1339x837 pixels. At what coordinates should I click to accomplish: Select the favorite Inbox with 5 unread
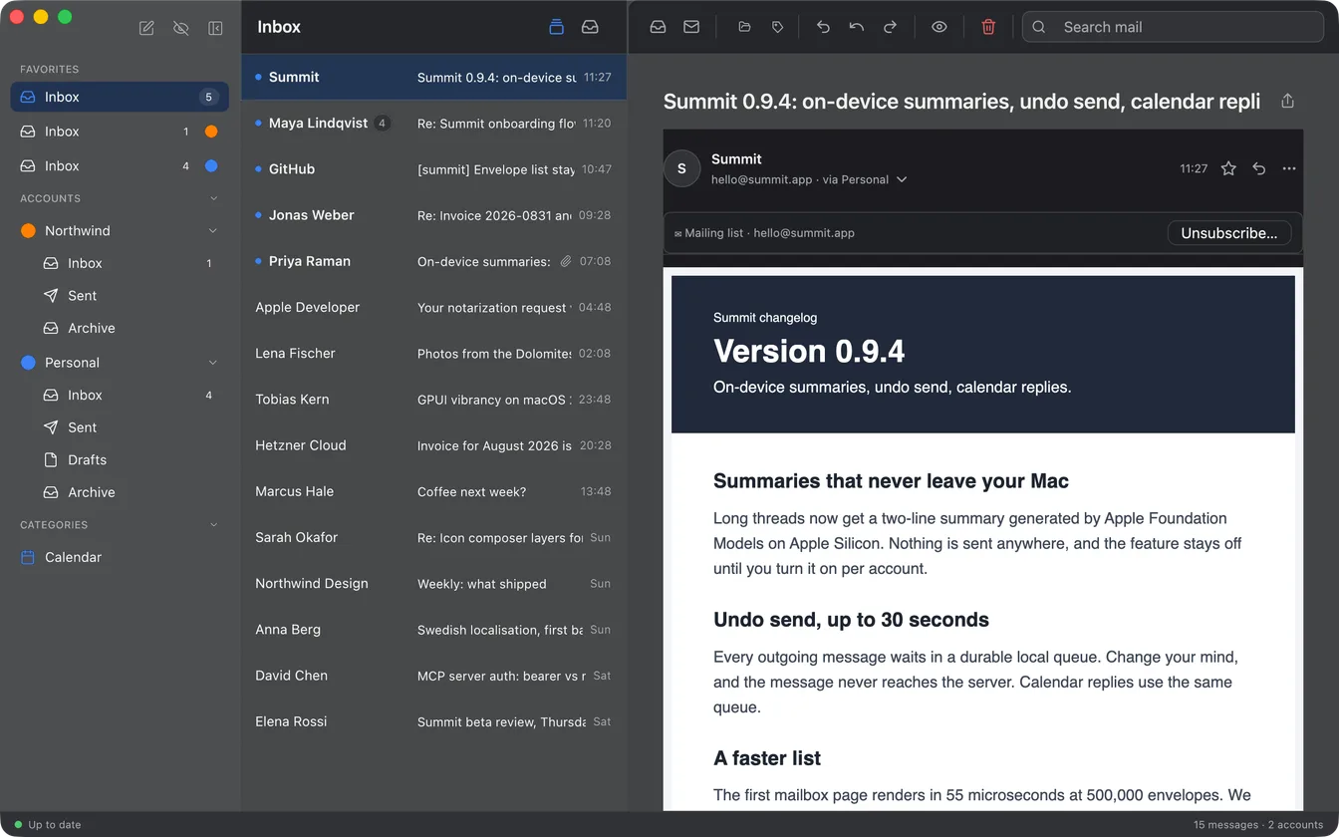pyautogui.click(x=120, y=97)
